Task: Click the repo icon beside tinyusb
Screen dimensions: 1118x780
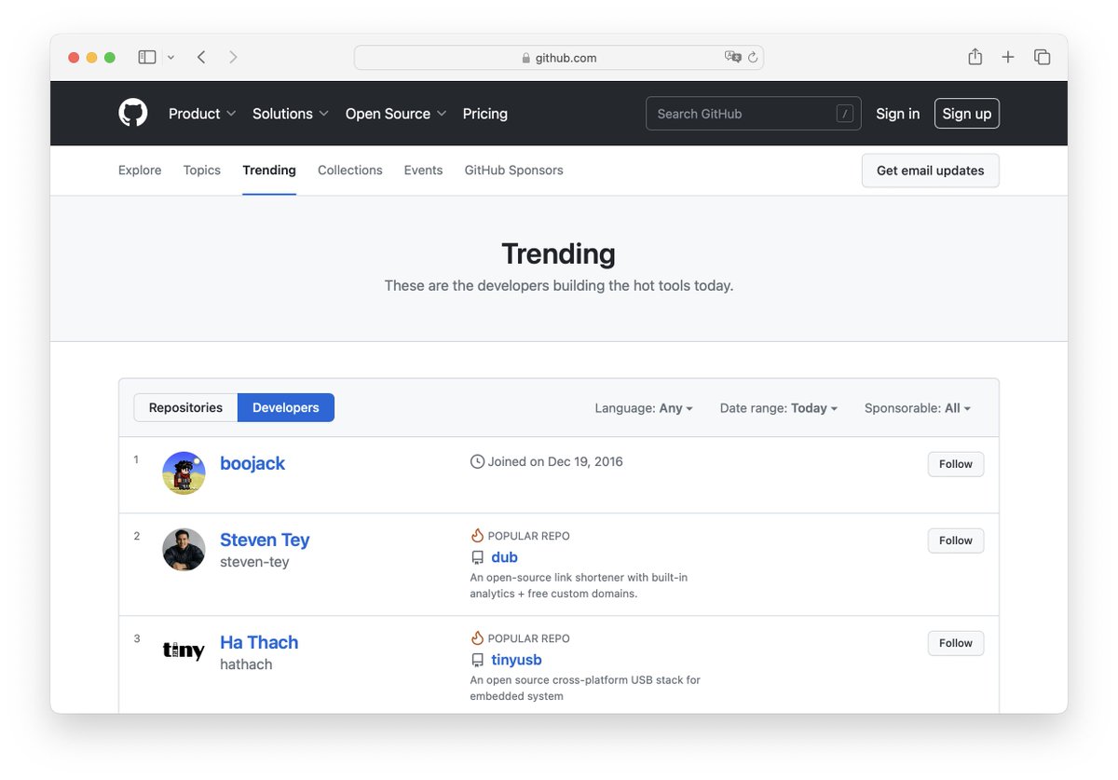Action: (x=477, y=660)
